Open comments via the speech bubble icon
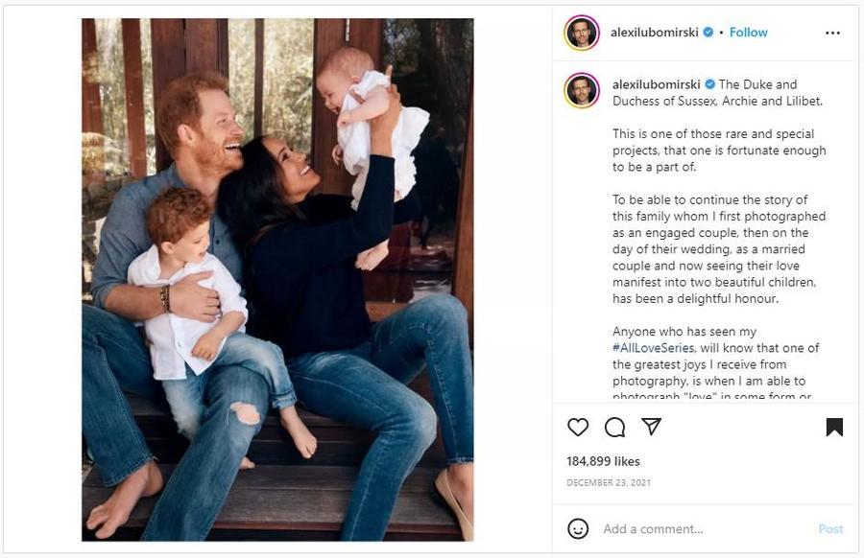The image size is (864, 558). tap(615, 427)
